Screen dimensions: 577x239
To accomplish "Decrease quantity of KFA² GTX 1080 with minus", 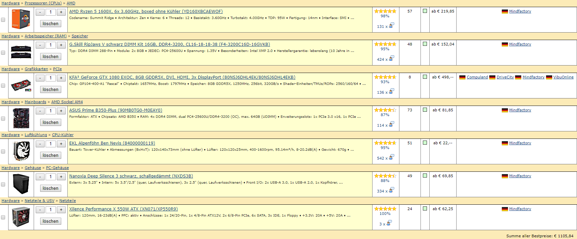I will click(40, 78).
